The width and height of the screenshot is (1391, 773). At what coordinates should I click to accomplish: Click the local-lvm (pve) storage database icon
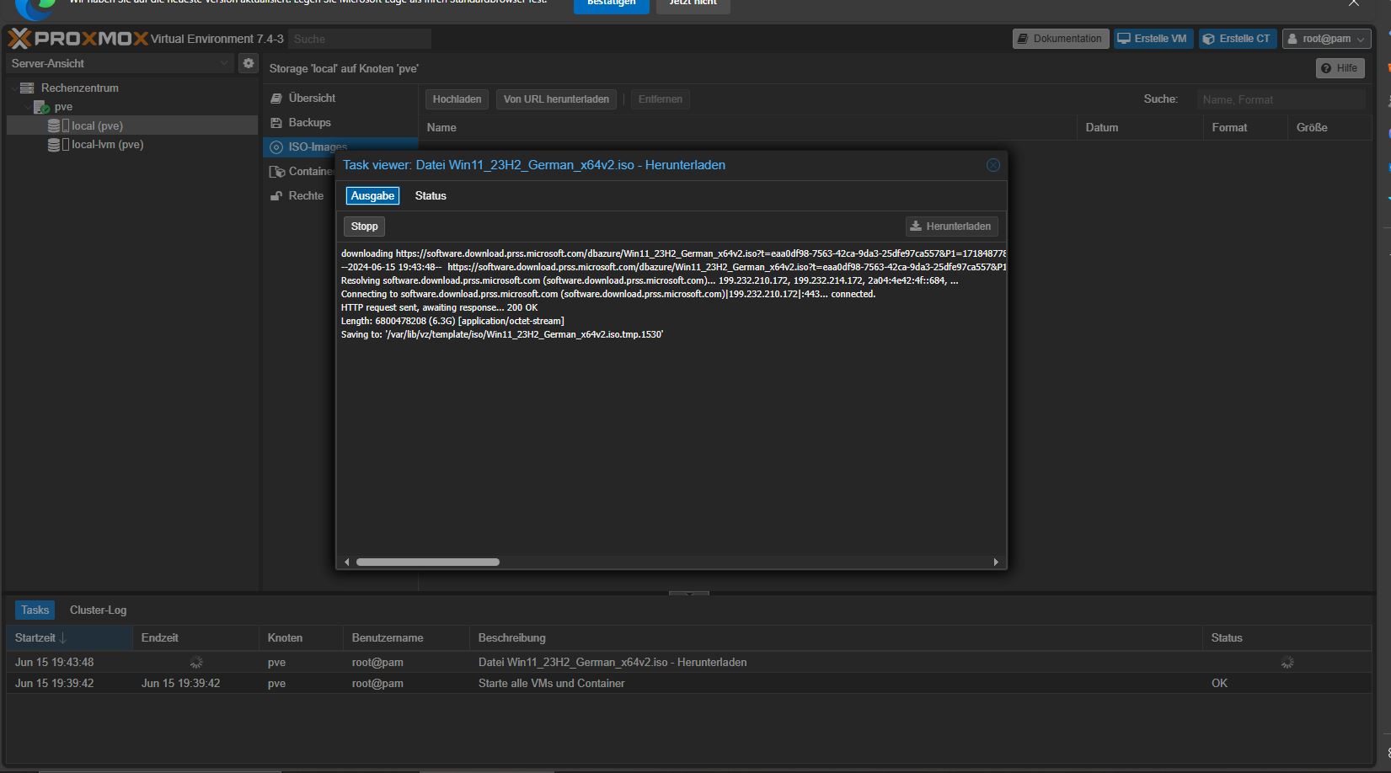[54, 145]
